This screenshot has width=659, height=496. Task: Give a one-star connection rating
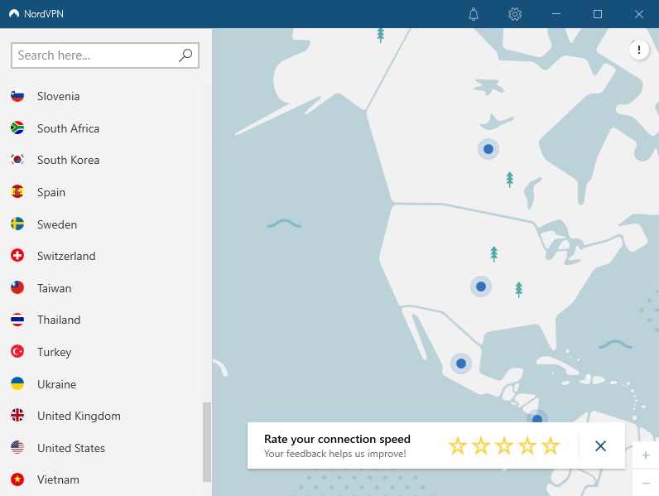[x=458, y=446]
